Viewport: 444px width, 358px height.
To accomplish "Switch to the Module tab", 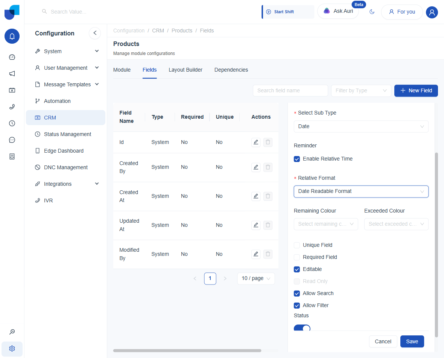I will (x=122, y=70).
